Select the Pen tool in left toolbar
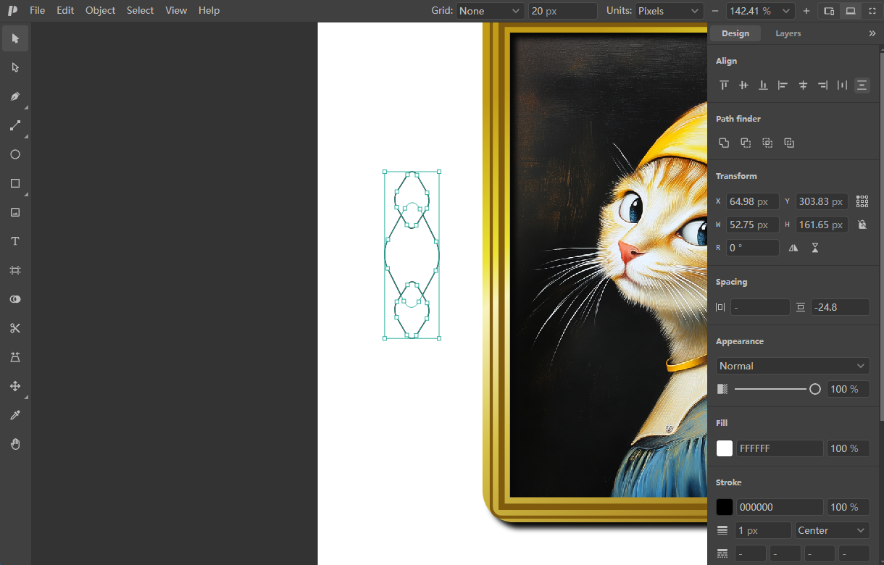884x565 pixels. tap(15, 96)
